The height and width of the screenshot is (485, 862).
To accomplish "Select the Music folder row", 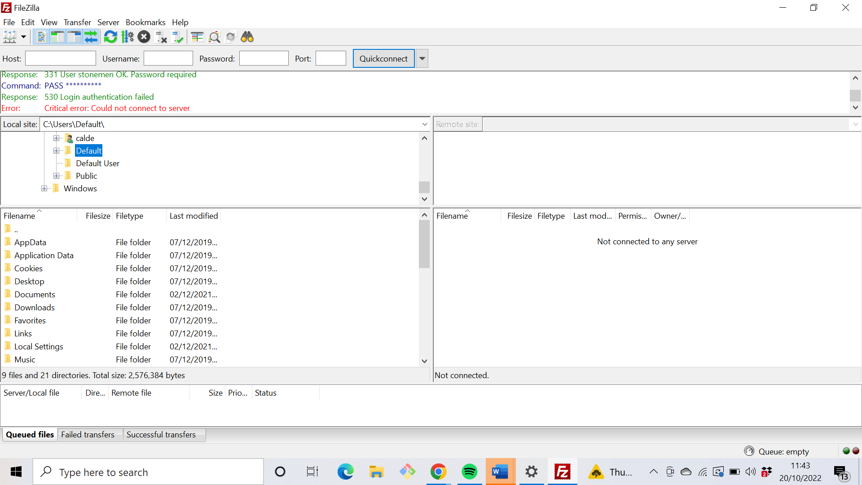I will click(209, 360).
